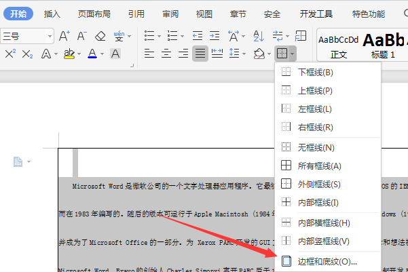Screen dimensions: 408x272
Task: Select 内部竖框线(V) menu item
Action: 328,241
